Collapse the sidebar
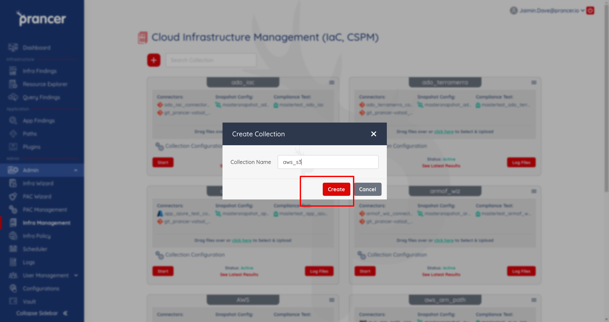The image size is (609, 322). point(42,313)
